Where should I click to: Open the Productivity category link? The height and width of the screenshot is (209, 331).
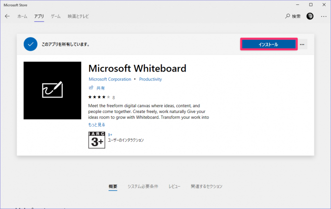coord(150,79)
